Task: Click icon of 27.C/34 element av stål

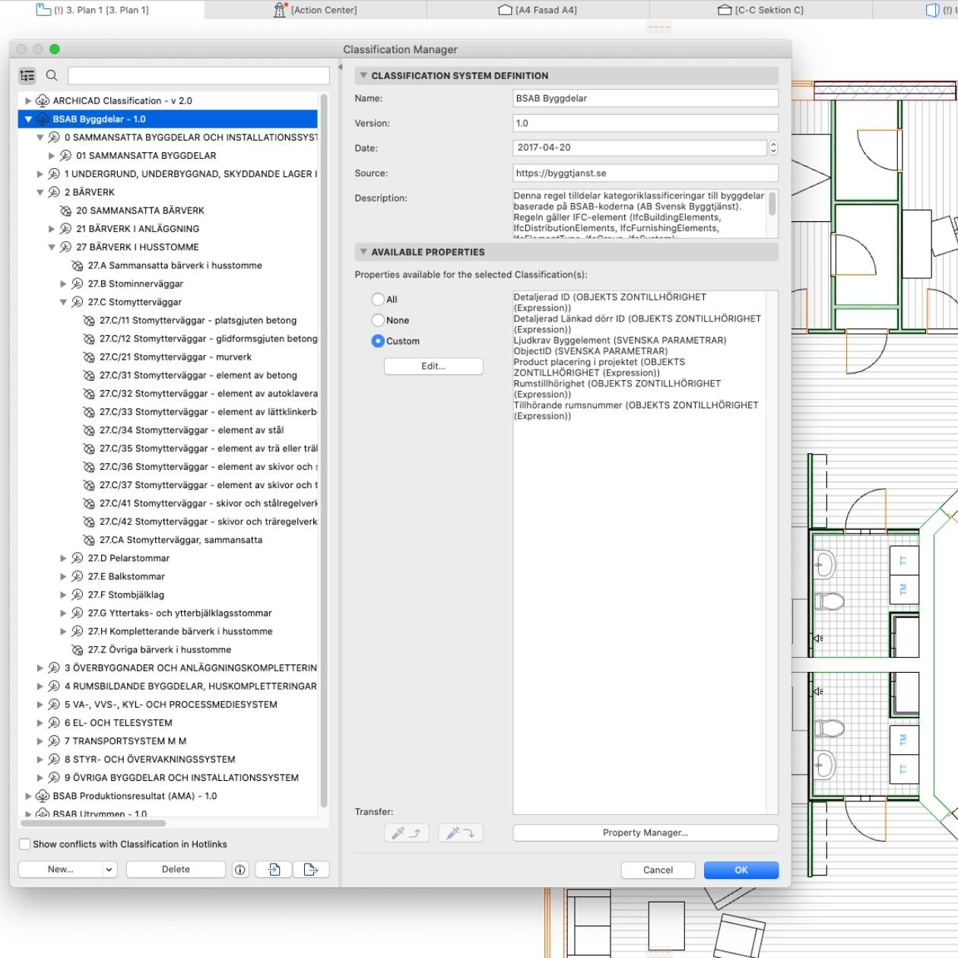Action: pos(89,430)
